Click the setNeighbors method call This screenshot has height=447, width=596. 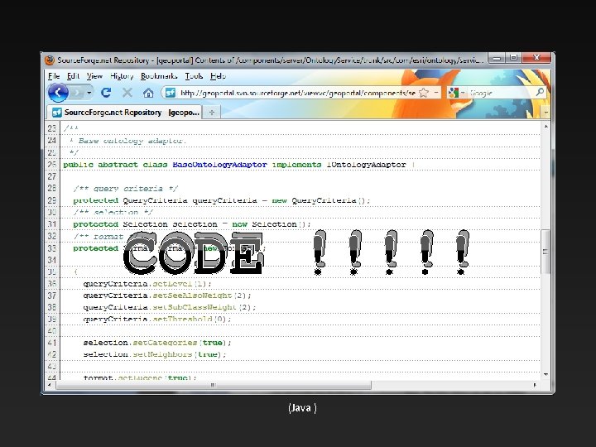coord(163,354)
